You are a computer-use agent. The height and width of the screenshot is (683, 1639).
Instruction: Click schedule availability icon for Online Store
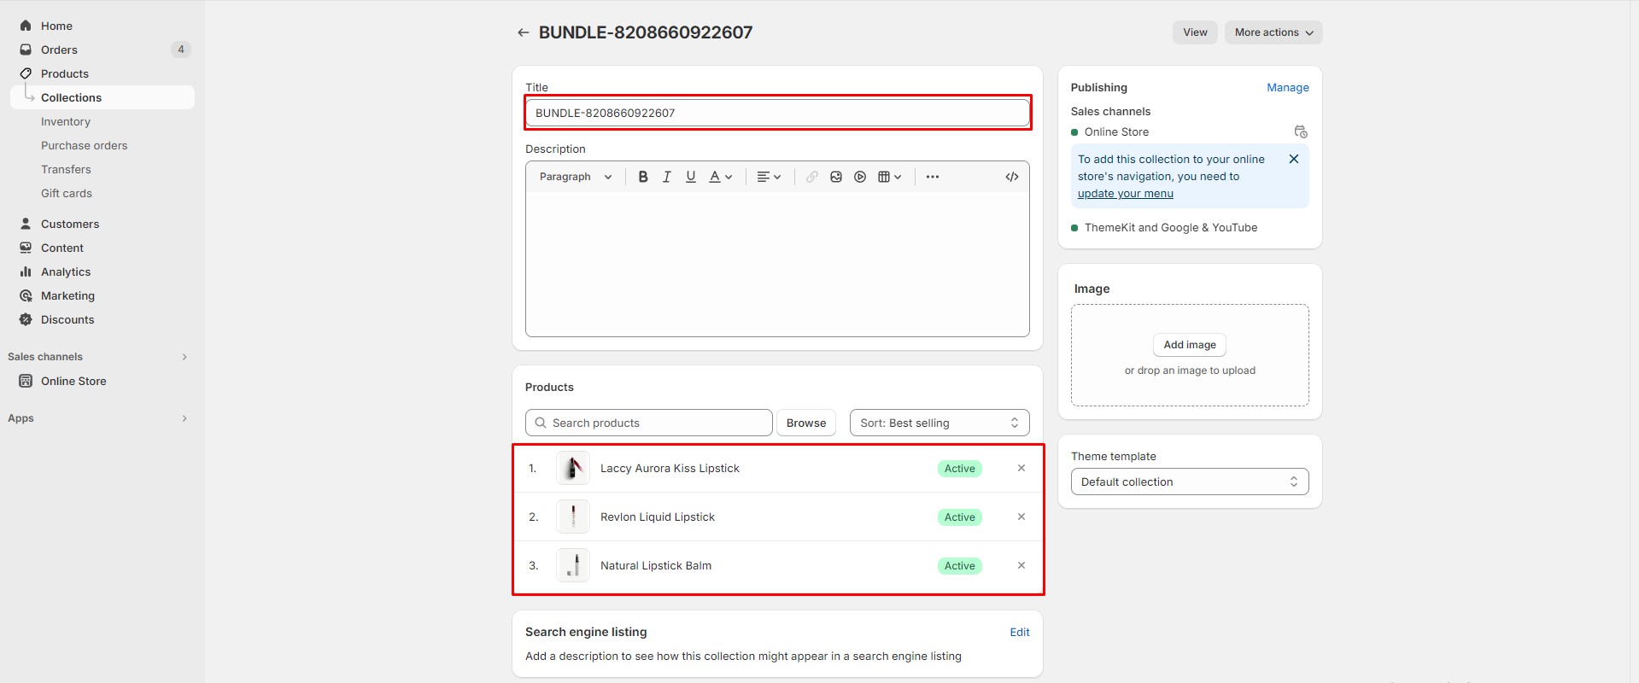[1300, 131]
